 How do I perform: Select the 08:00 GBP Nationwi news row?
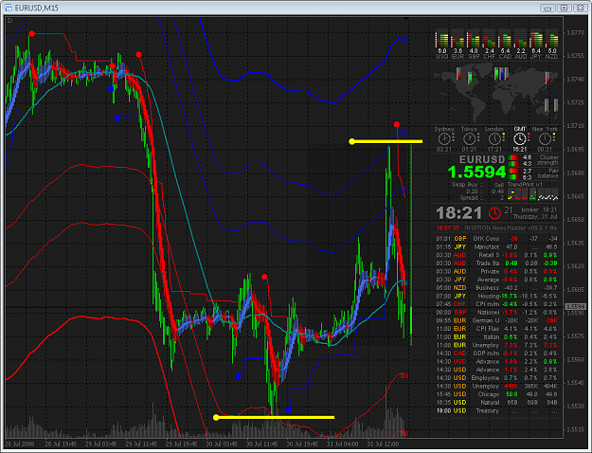pyautogui.click(x=496, y=313)
